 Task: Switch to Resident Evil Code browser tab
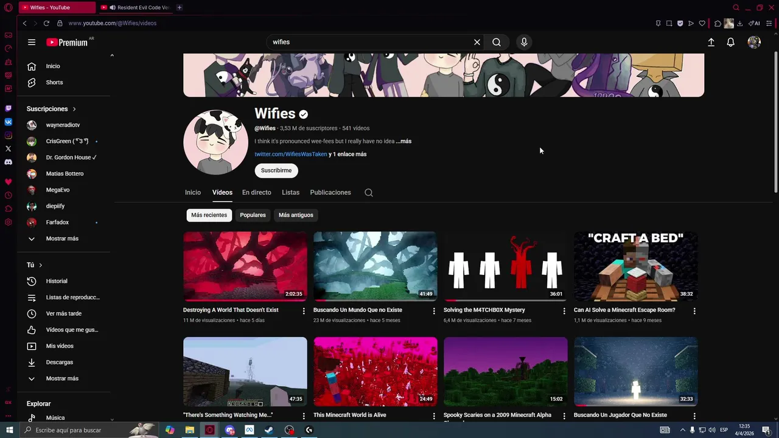tap(135, 7)
